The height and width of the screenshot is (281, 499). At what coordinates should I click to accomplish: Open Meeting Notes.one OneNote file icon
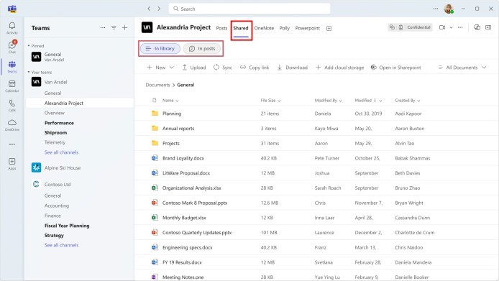(x=155, y=277)
